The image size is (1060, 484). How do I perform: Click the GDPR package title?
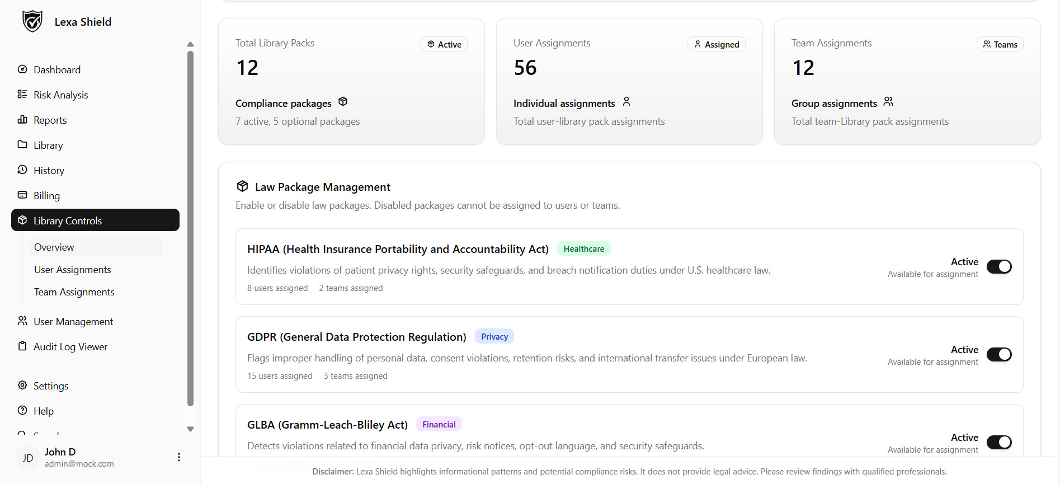click(356, 337)
